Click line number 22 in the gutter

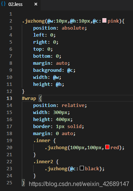9,162
